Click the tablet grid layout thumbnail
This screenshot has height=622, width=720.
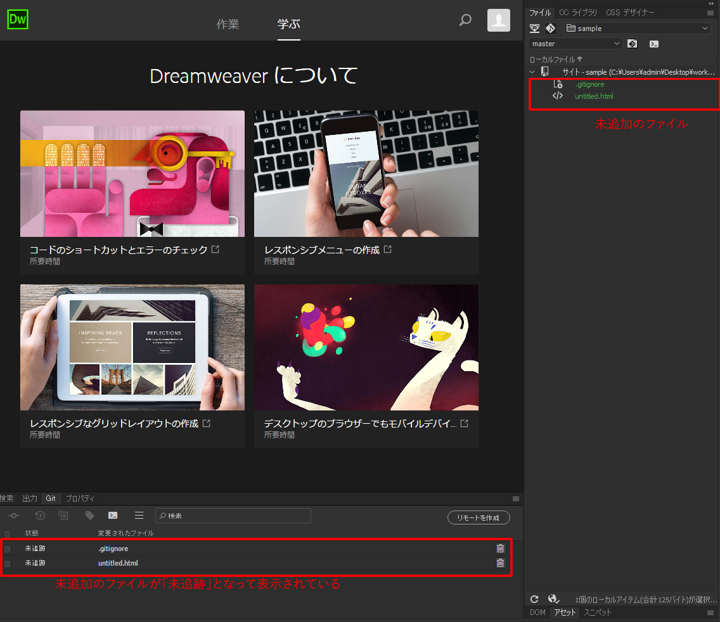click(x=132, y=347)
